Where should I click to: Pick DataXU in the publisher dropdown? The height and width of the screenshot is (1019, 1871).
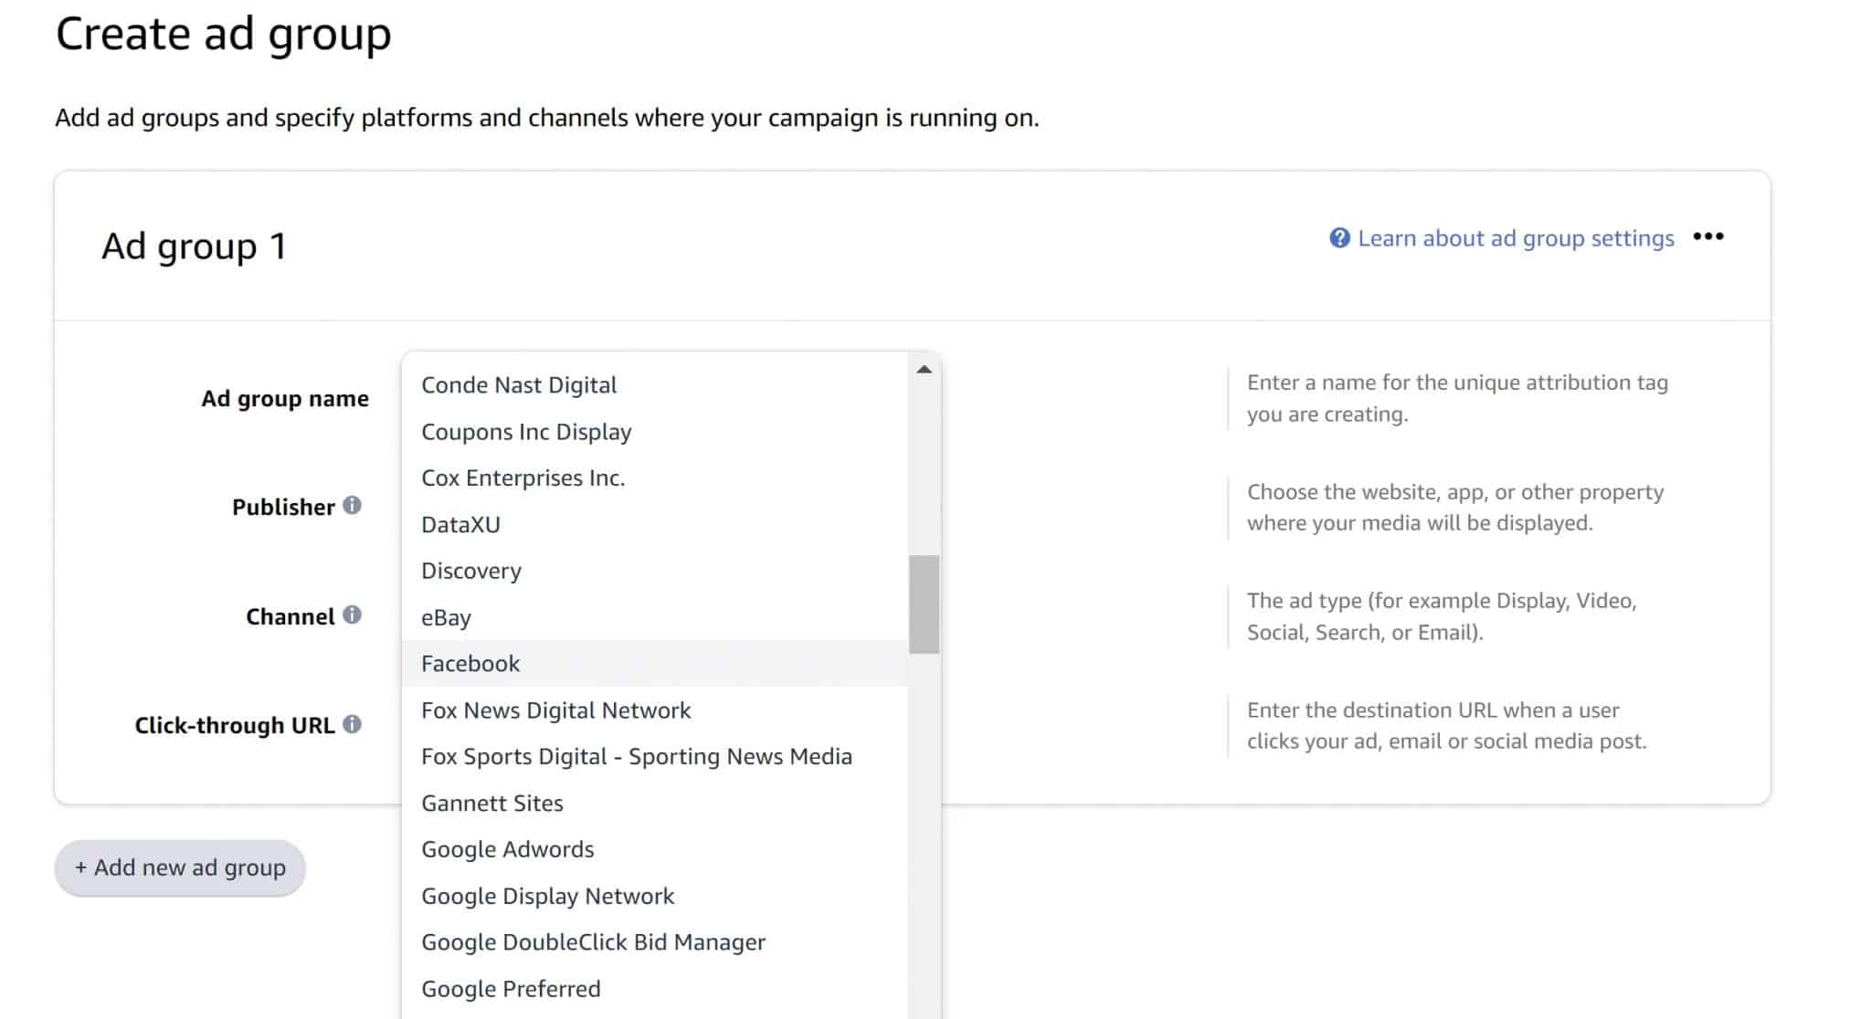(654, 524)
